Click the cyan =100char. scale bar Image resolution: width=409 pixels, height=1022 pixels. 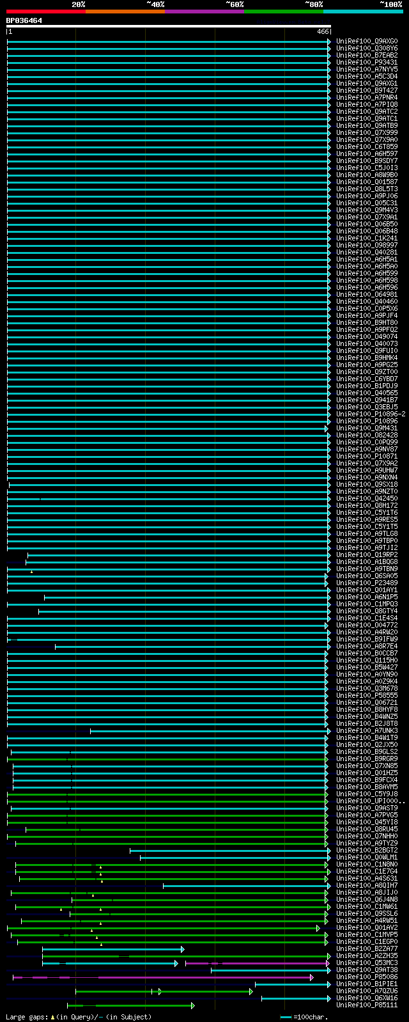286,1017
